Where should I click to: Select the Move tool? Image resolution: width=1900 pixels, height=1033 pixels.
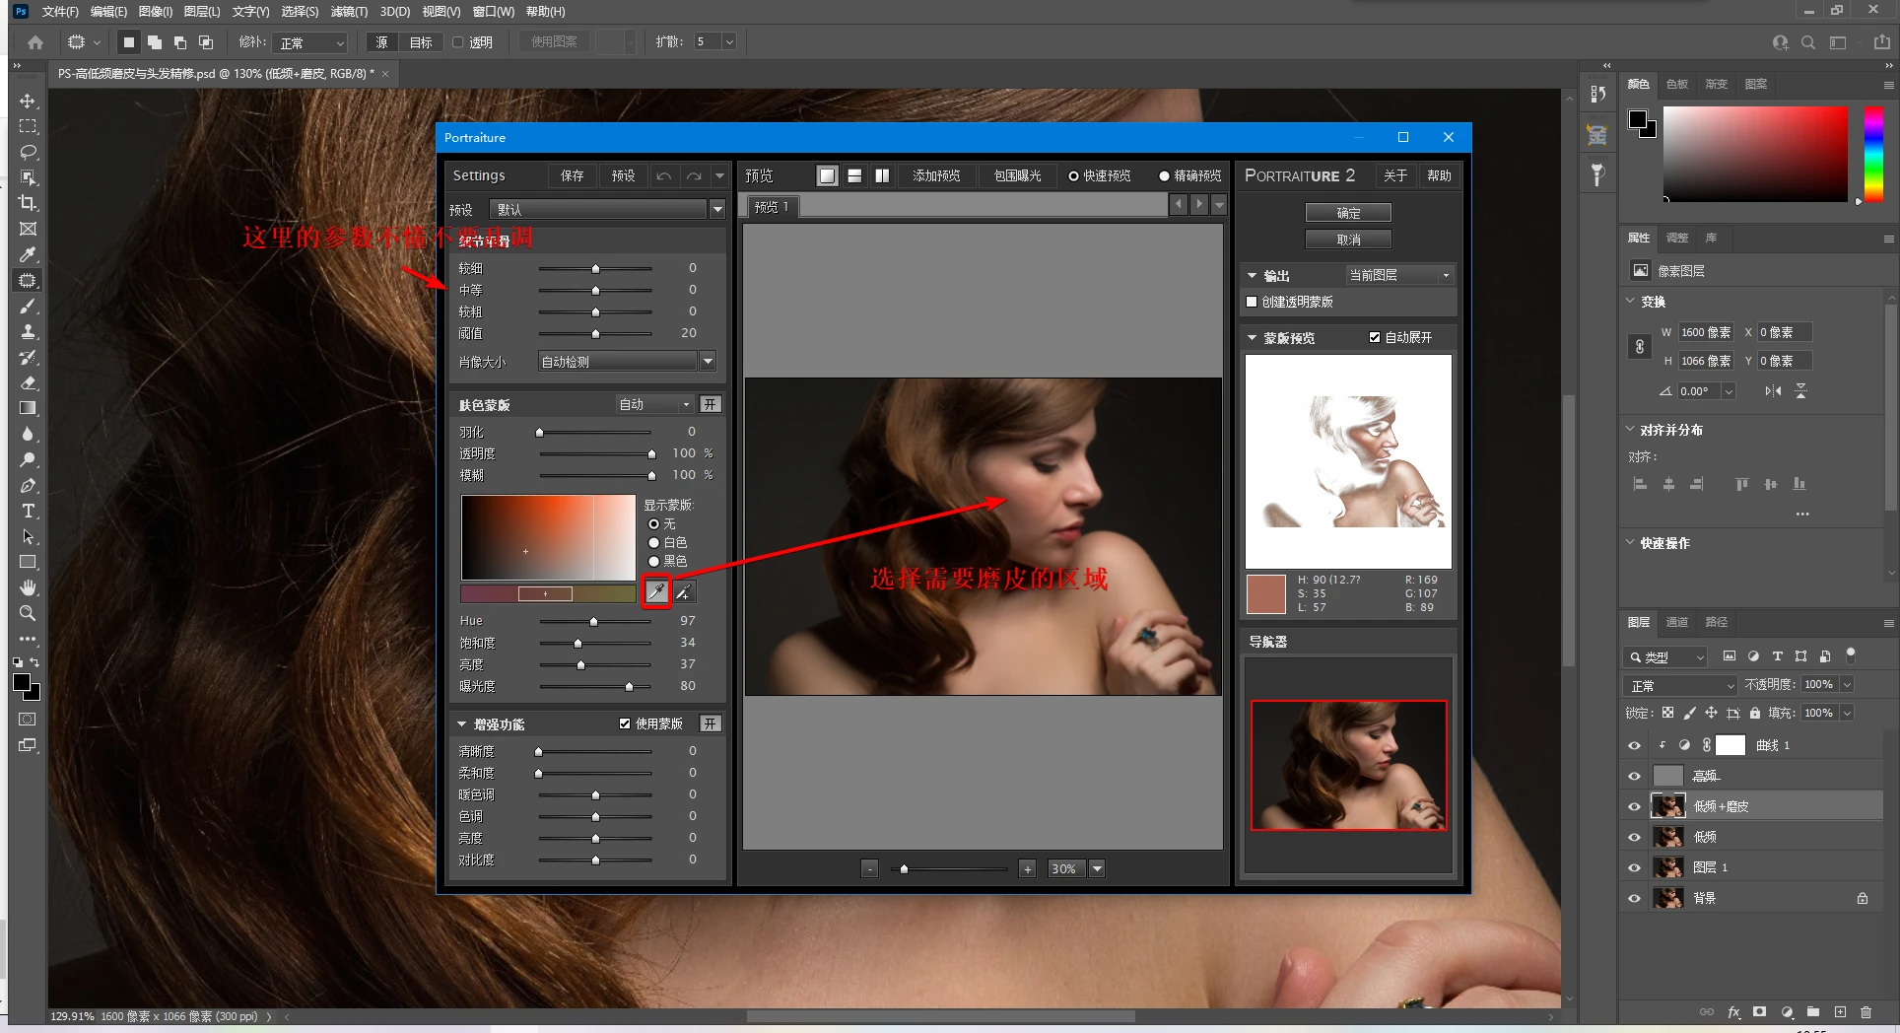pos(28,102)
